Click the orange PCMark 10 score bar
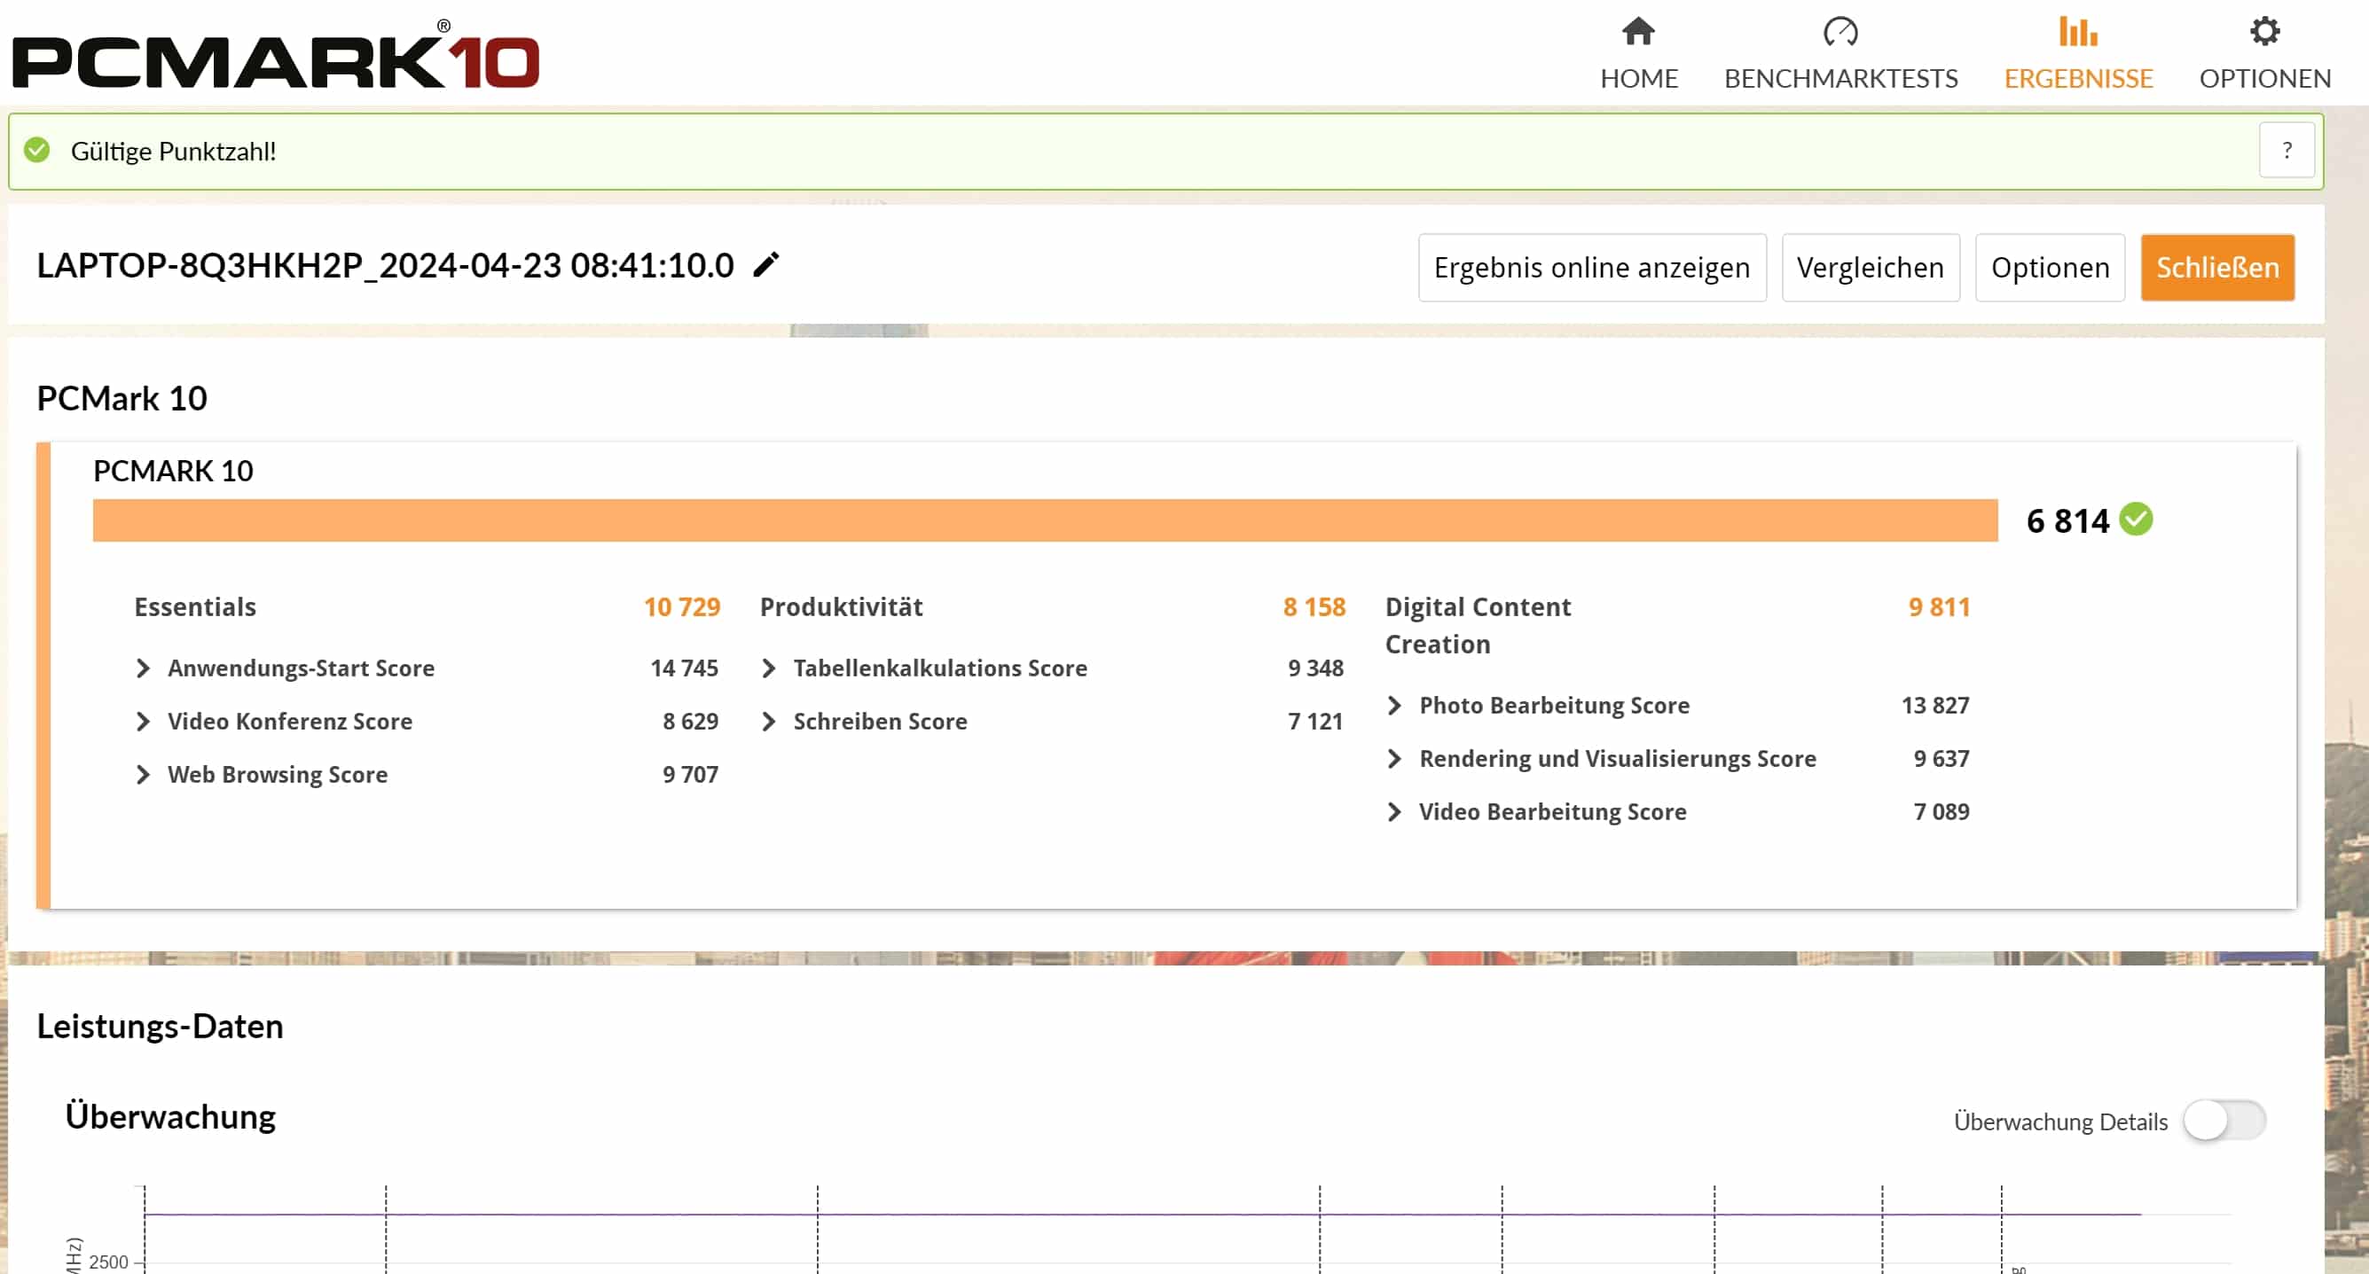The image size is (2369, 1274). pos(1044,520)
